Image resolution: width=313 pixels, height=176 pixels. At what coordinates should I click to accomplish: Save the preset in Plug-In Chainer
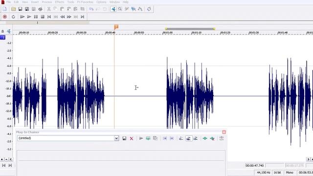[124, 138]
